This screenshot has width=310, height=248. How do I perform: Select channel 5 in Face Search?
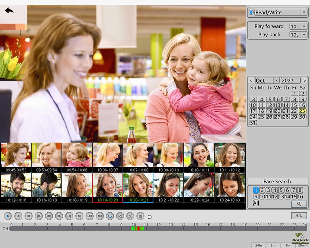(281, 190)
